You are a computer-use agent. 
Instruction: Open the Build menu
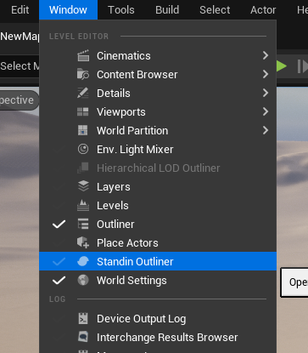point(167,10)
